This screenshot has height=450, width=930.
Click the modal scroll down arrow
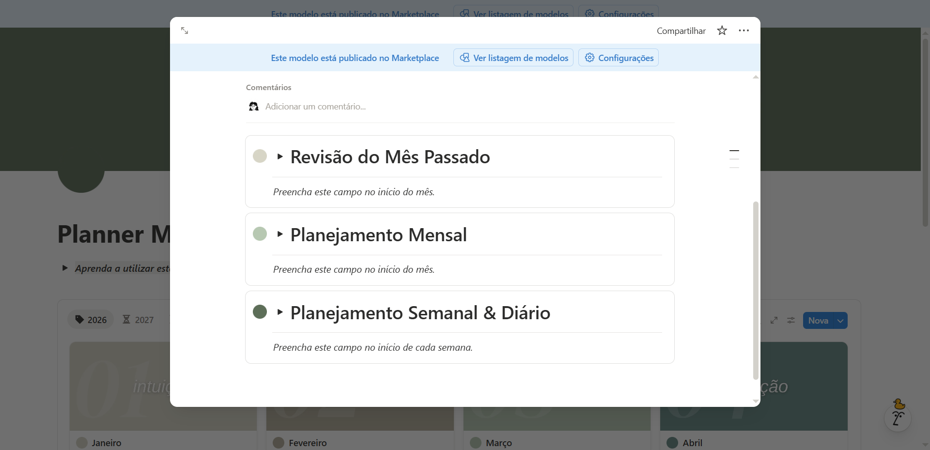coord(756,401)
